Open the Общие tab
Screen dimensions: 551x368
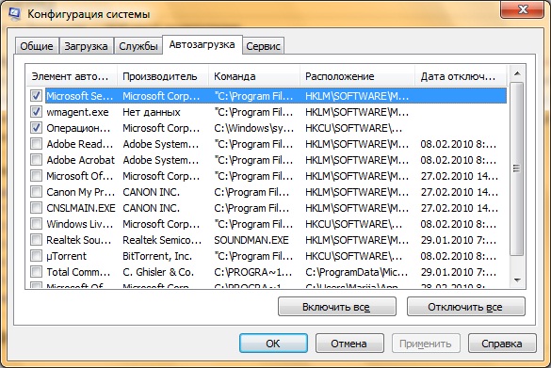click(36, 46)
